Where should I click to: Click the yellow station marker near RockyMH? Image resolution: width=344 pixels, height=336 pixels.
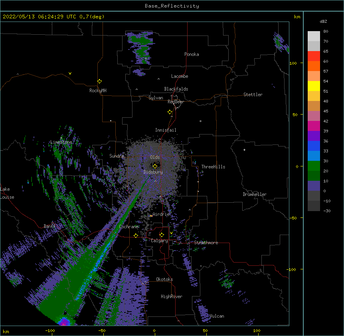click(x=99, y=81)
